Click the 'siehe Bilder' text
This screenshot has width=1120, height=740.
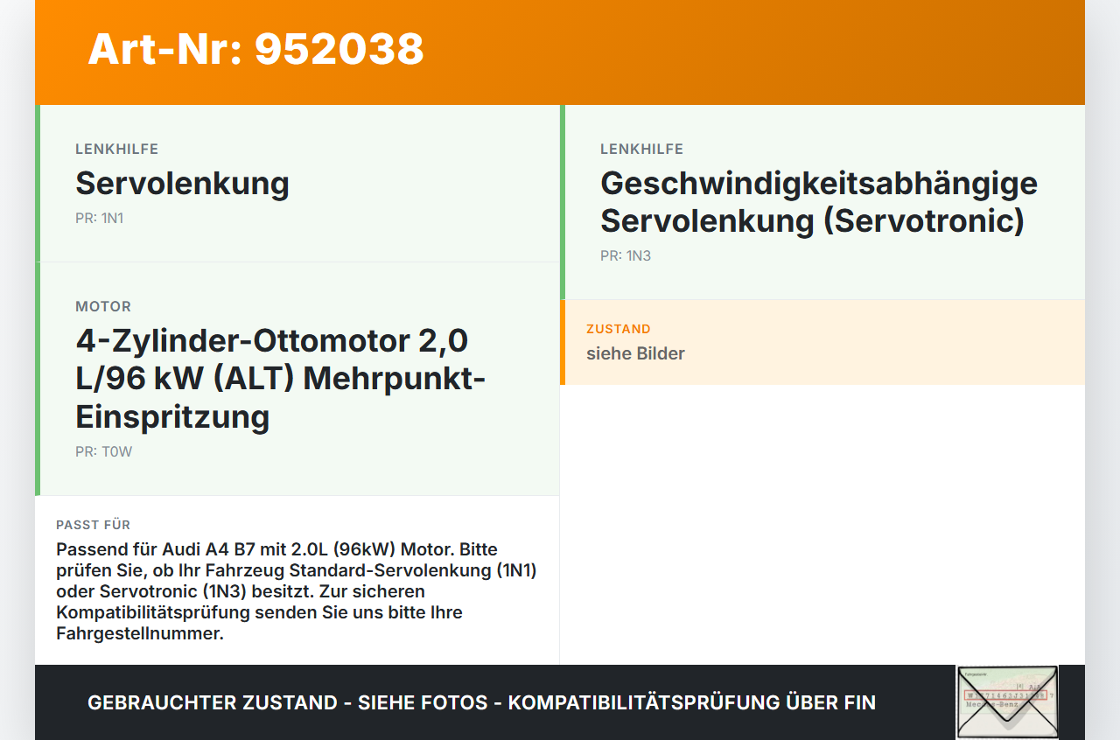coord(635,354)
